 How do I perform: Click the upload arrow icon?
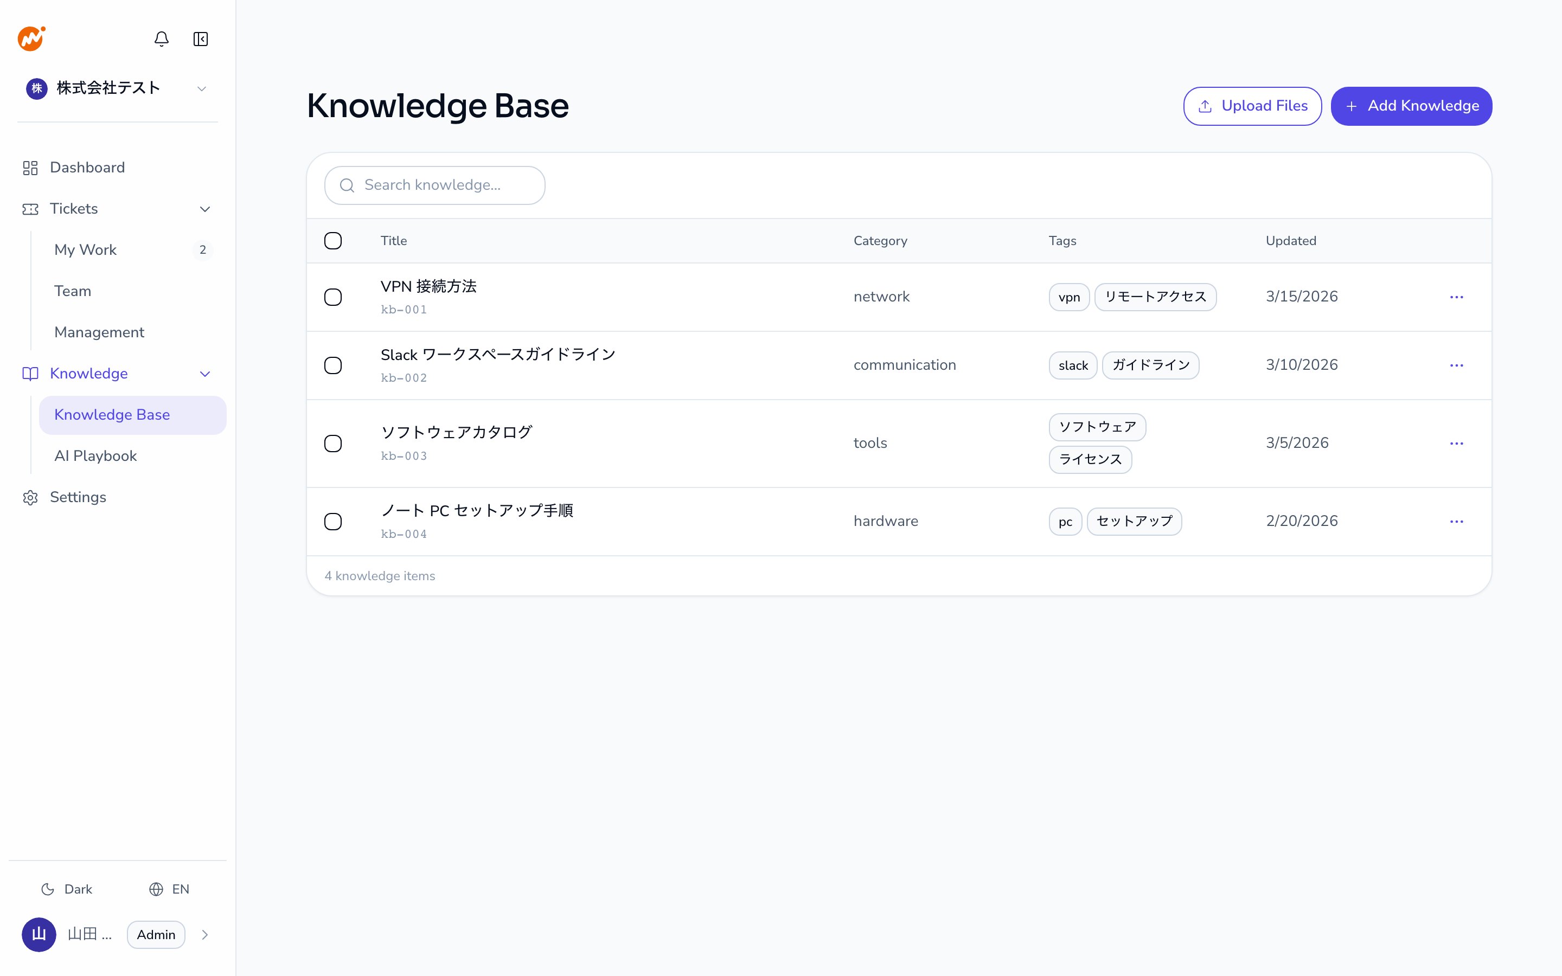[1205, 106]
